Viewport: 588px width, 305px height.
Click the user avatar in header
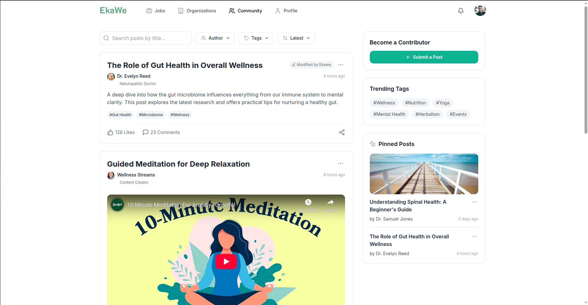pos(480,10)
